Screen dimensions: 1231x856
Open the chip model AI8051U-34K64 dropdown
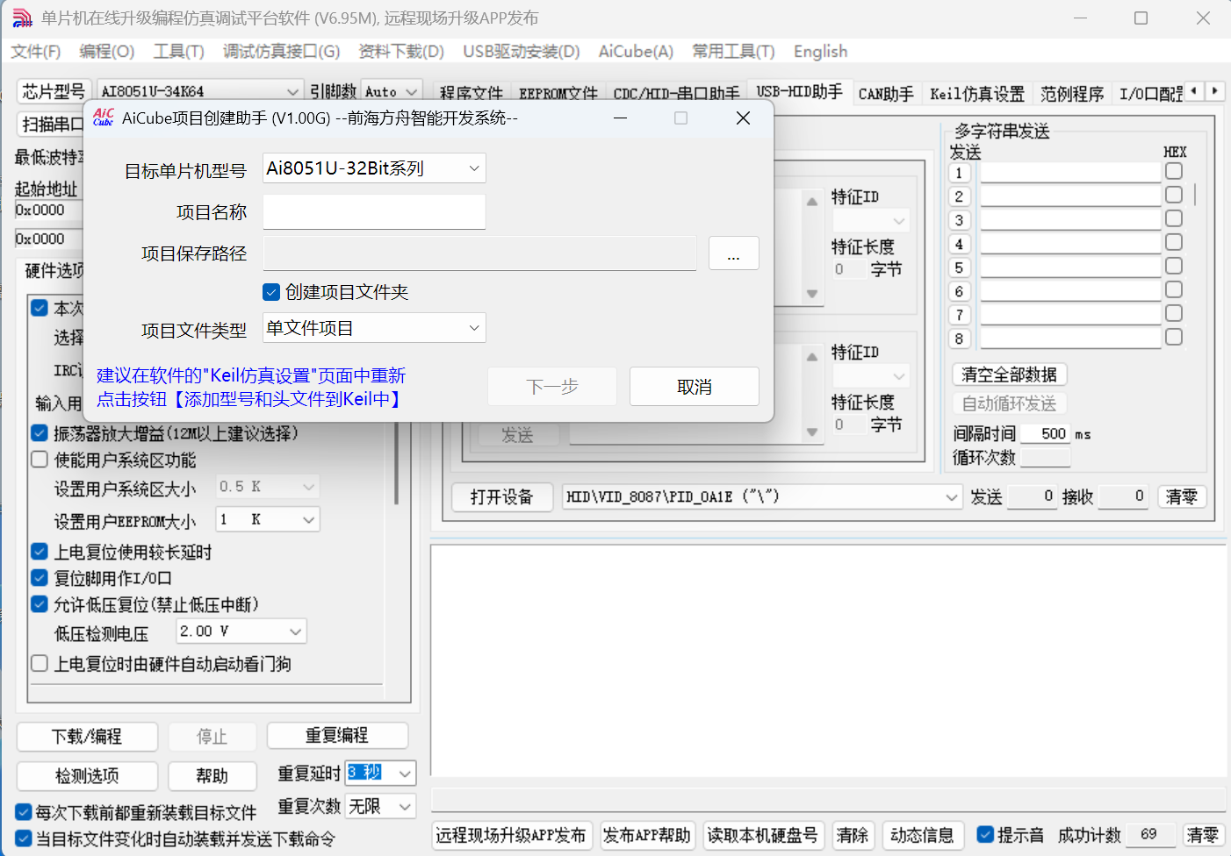point(292,91)
